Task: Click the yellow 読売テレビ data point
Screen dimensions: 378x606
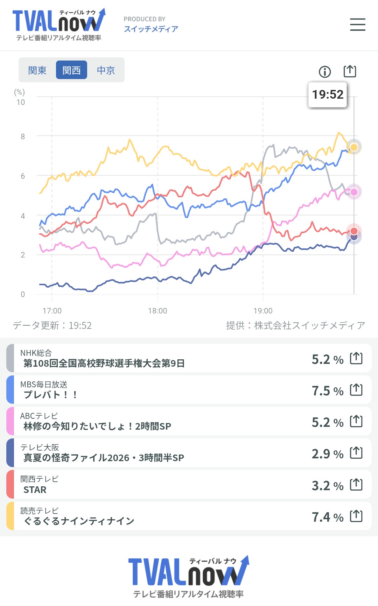Action: tap(354, 147)
